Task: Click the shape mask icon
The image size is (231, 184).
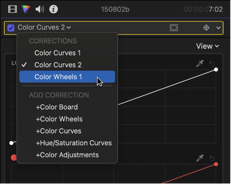Action: point(174,28)
